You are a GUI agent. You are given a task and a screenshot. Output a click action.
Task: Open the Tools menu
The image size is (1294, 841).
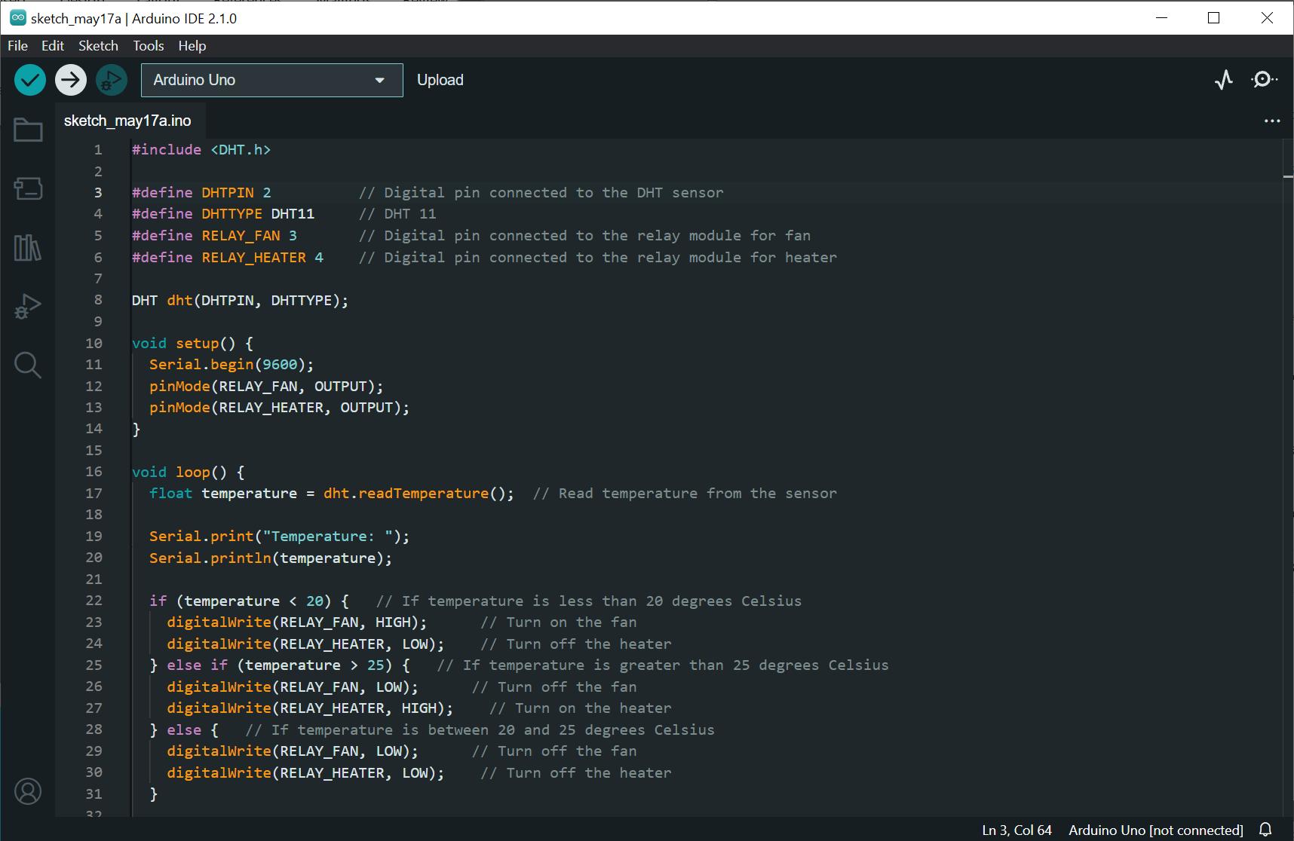click(148, 46)
